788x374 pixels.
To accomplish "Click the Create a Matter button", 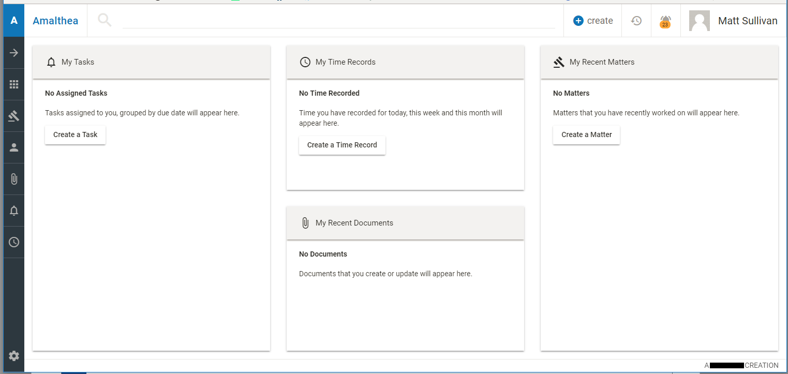I will click(586, 134).
